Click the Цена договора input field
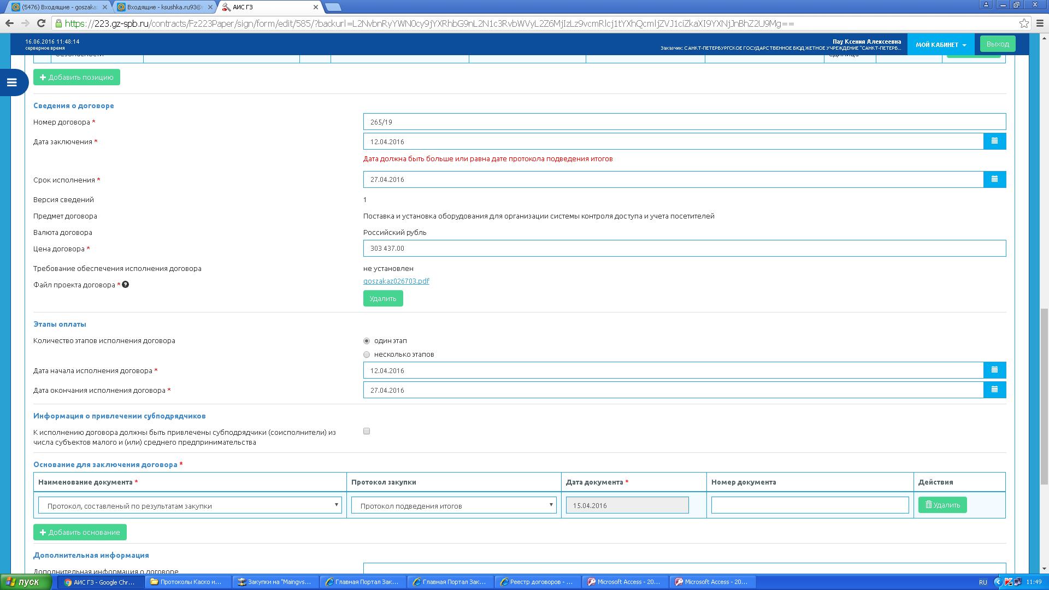The height and width of the screenshot is (590, 1049). tap(684, 249)
